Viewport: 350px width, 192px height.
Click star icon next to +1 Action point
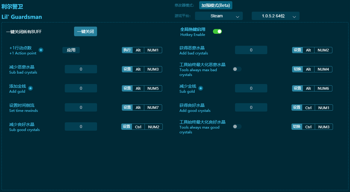[x=41, y=50]
